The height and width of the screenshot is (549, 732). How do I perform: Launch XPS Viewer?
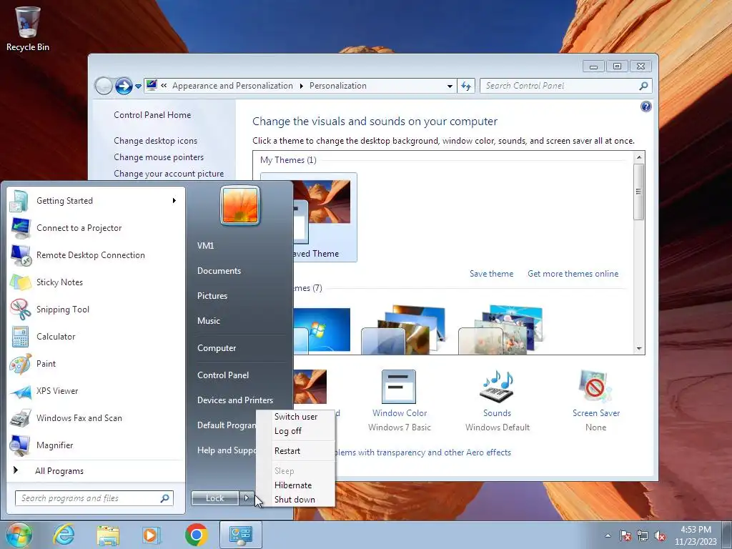coord(96,391)
